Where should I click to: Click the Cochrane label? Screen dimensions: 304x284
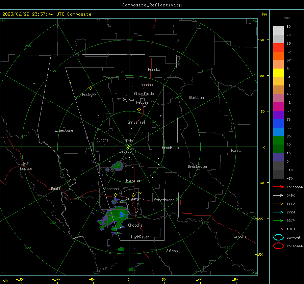110,189
